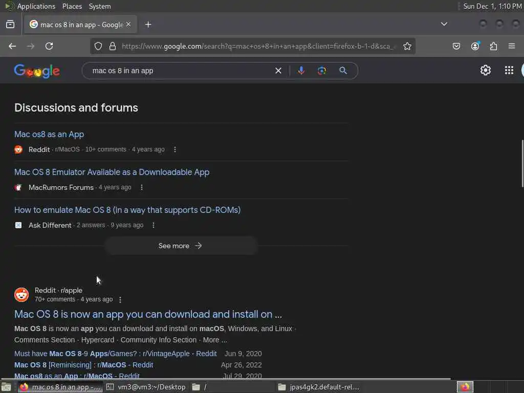Open 'Mac OS 8 is now an app' result
524x393 pixels.
(x=148, y=314)
